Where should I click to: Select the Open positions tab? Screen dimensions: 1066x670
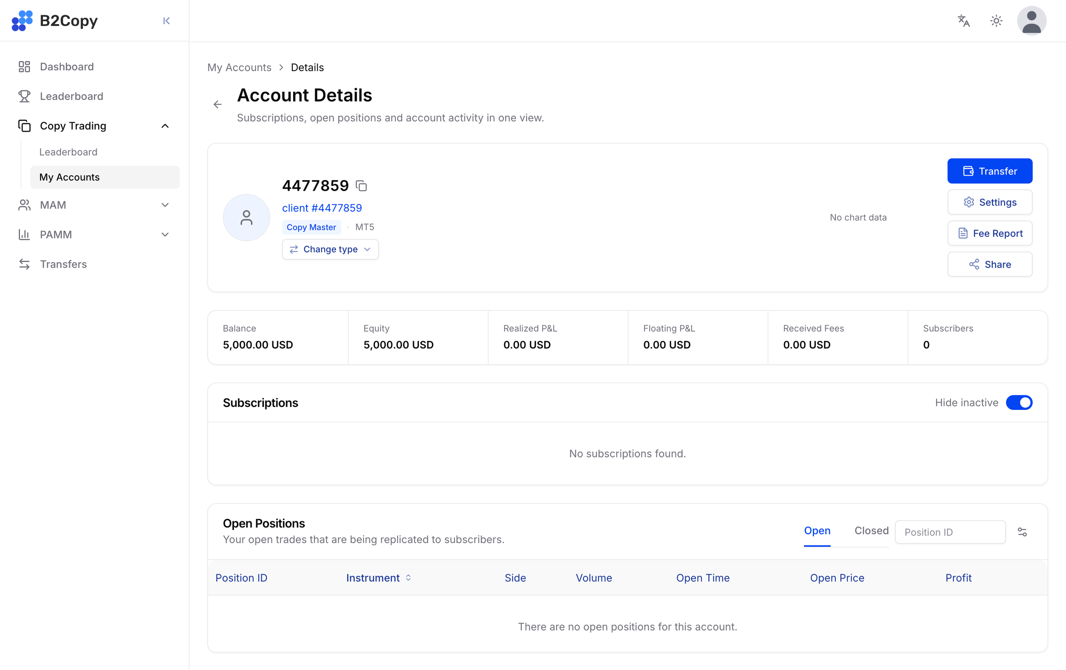click(817, 531)
